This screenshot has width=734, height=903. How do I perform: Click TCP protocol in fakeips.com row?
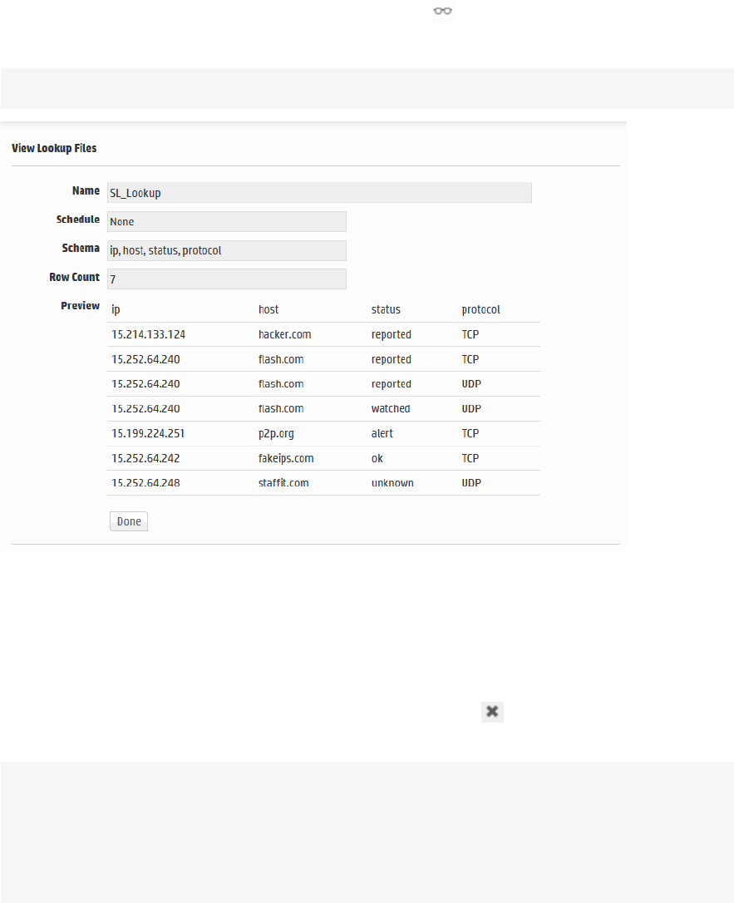point(470,458)
